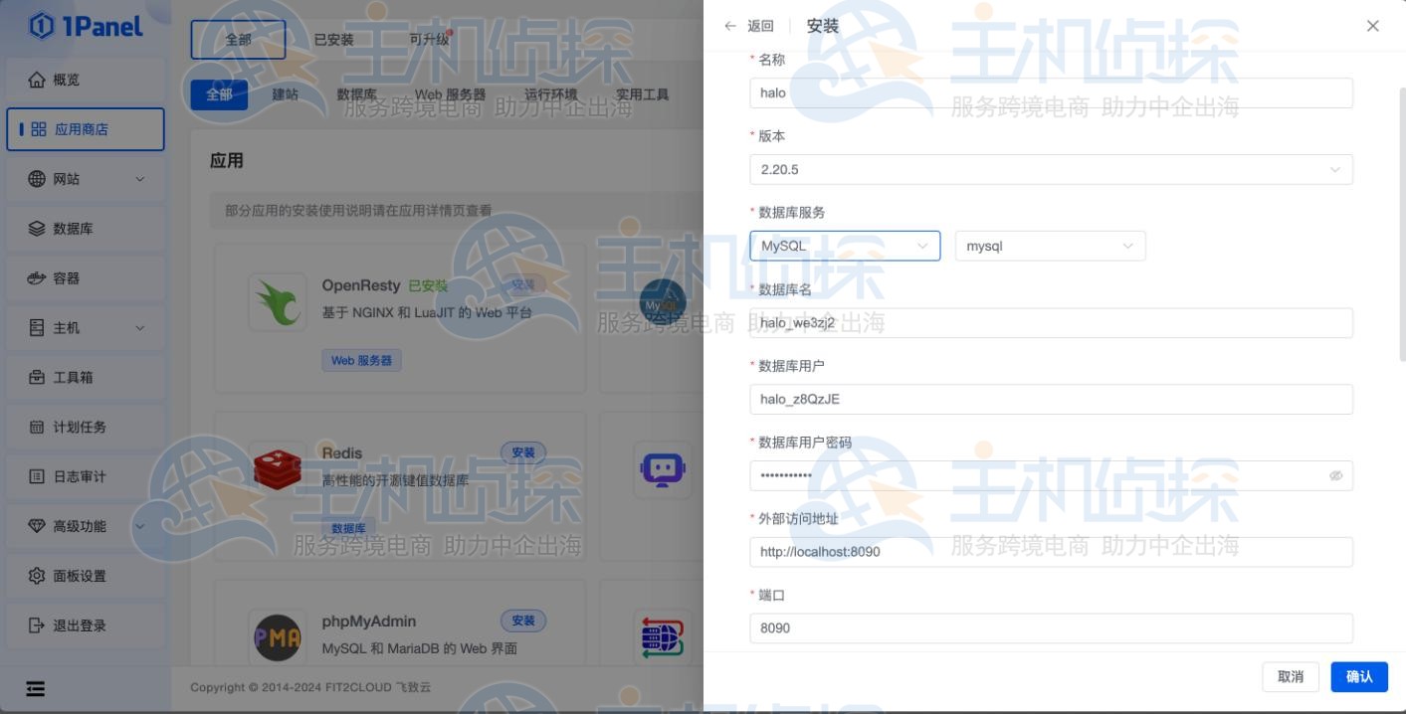
Task: Click the 面板设置 gear icon
Action: [x=37, y=576]
